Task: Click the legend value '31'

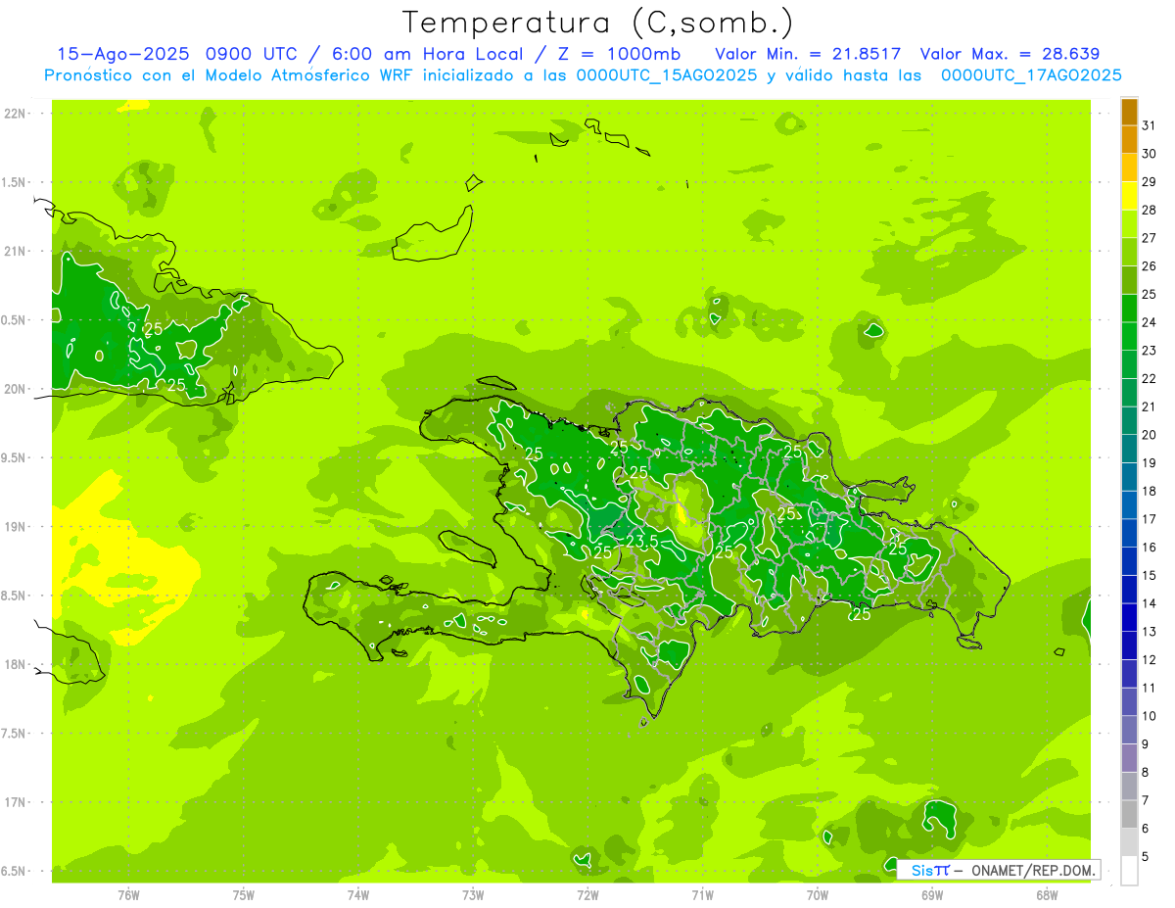Action: tap(1150, 125)
